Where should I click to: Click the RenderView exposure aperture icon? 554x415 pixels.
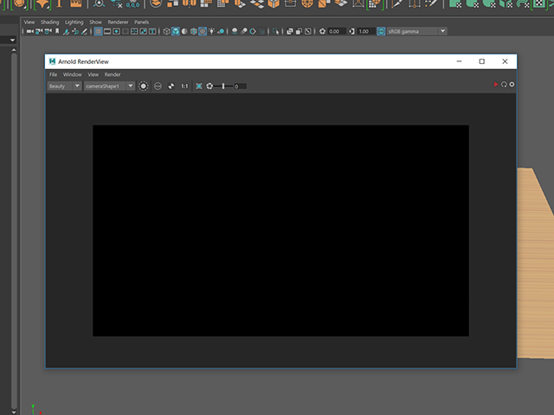coord(209,86)
